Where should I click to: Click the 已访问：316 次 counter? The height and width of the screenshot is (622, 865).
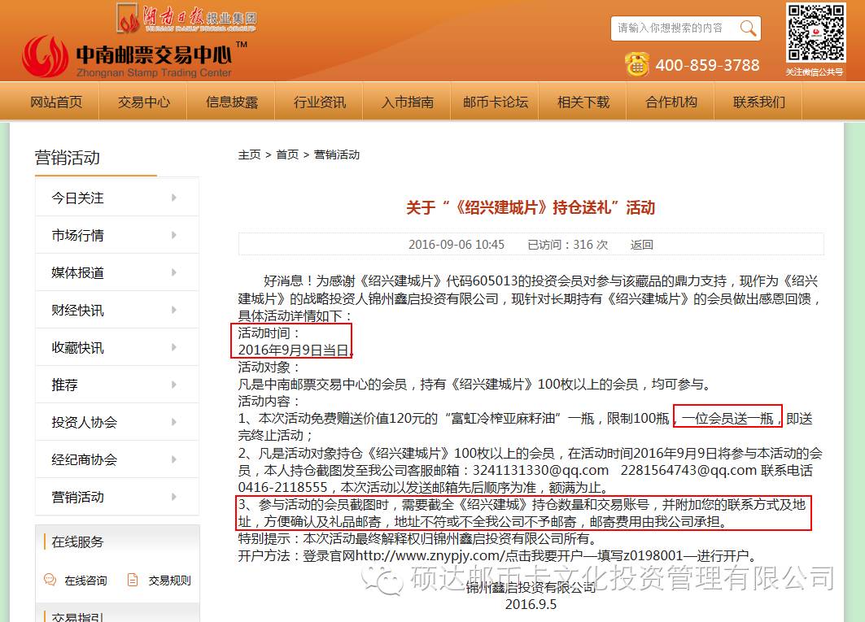pos(568,245)
